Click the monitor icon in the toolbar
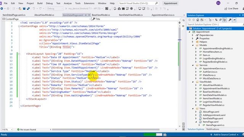Screen dimensions: 244x137 (140, 9)
